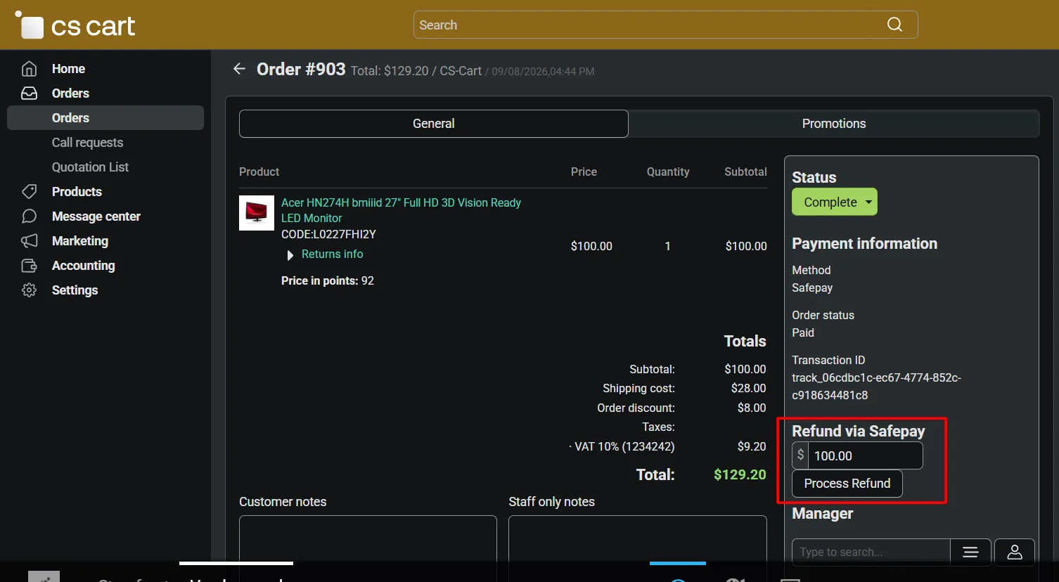Click the list icon beside the Manager search

click(970, 552)
